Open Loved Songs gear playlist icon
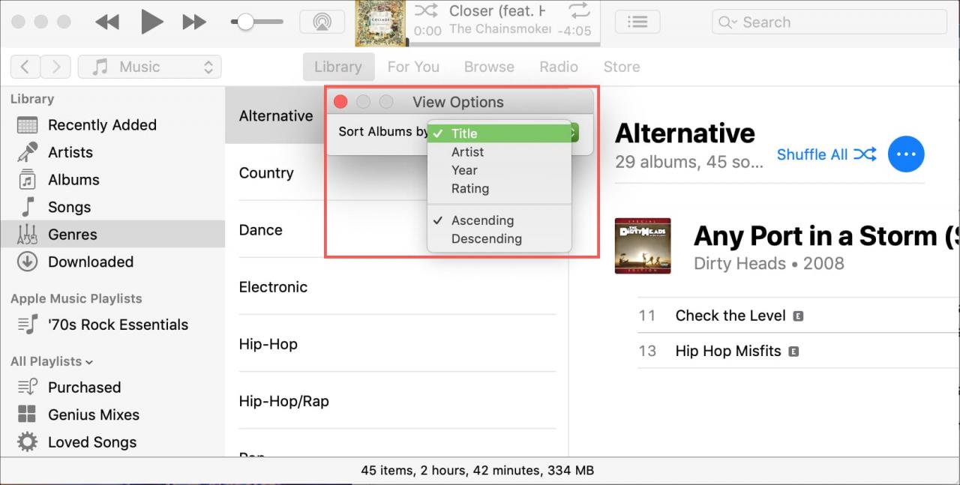 [x=27, y=442]
